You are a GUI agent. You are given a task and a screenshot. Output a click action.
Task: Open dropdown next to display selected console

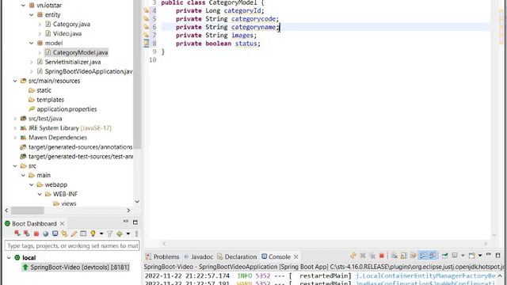tap(463, 256)
